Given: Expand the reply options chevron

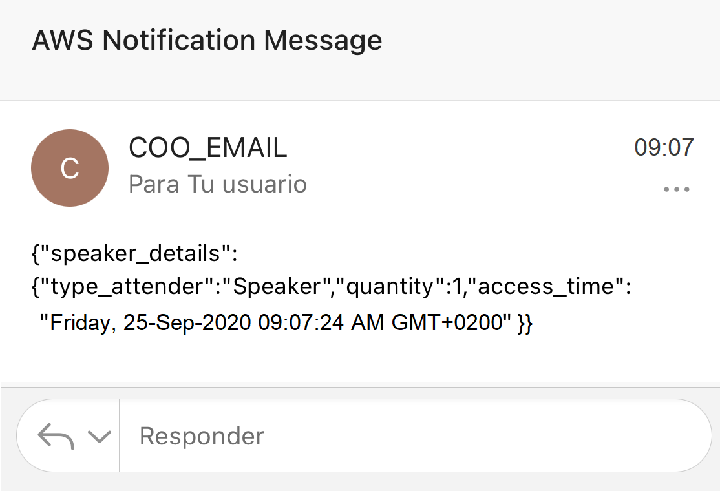Looking at the screenshot, I should point(99,437).
